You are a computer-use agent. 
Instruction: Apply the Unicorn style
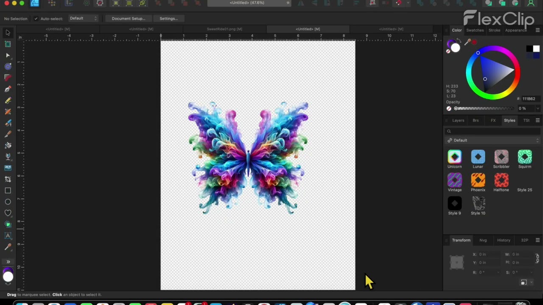pos(454,157)
